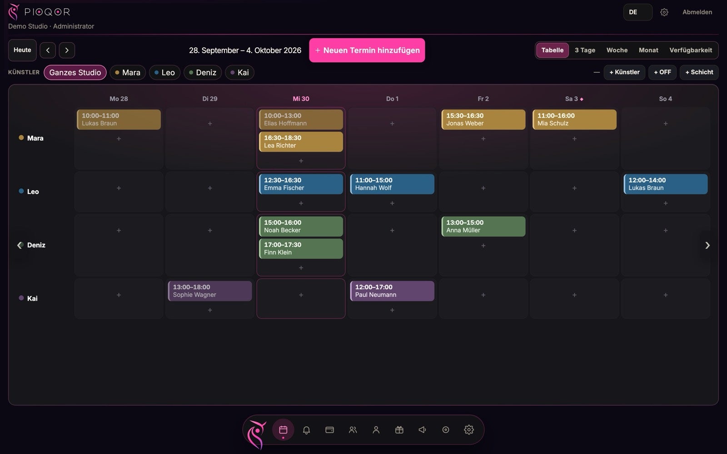The width and height of the screenshot is (727, 454).
Task: Toggle the Kai artist filter chip
Action: [239, 73]
